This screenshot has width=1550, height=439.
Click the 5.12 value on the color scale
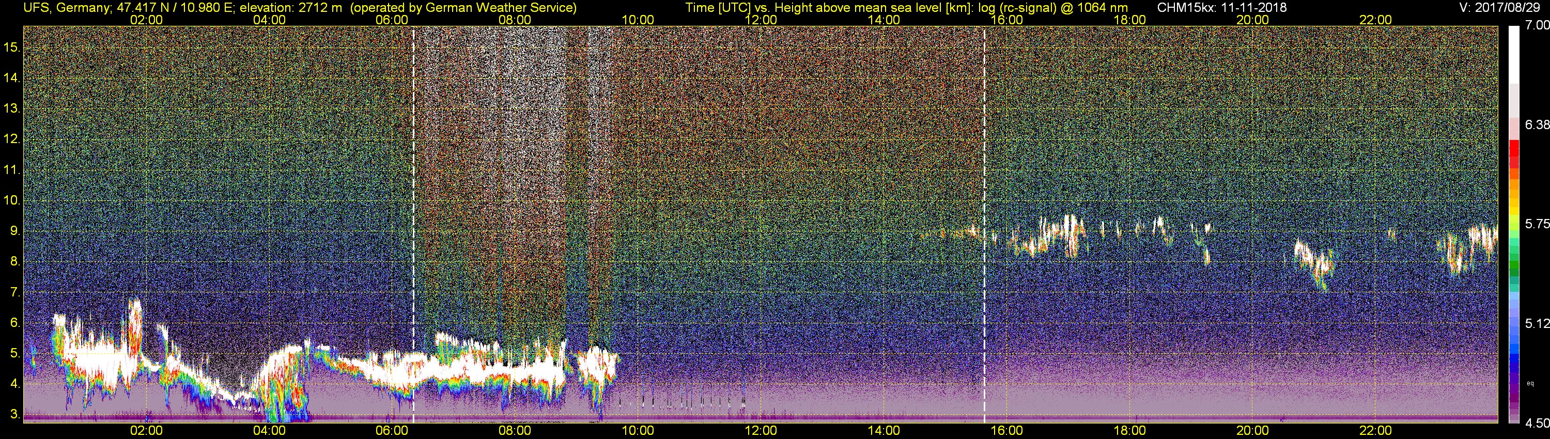(x=1538, y=323)
